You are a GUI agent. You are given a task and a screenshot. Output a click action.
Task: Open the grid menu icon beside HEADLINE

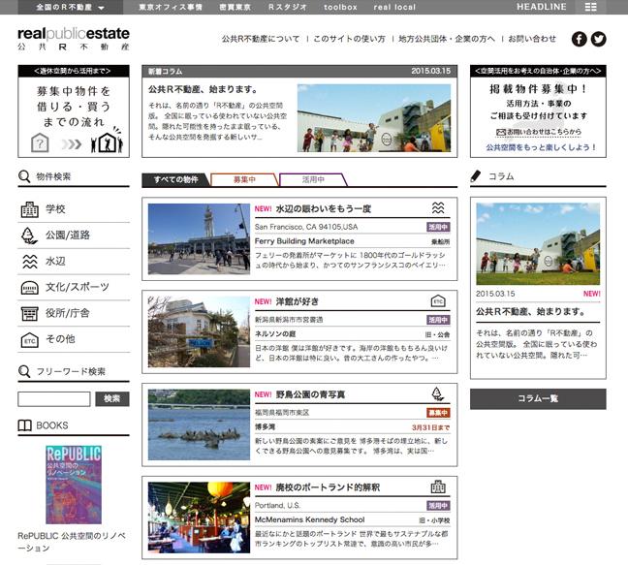pos(590,7)
